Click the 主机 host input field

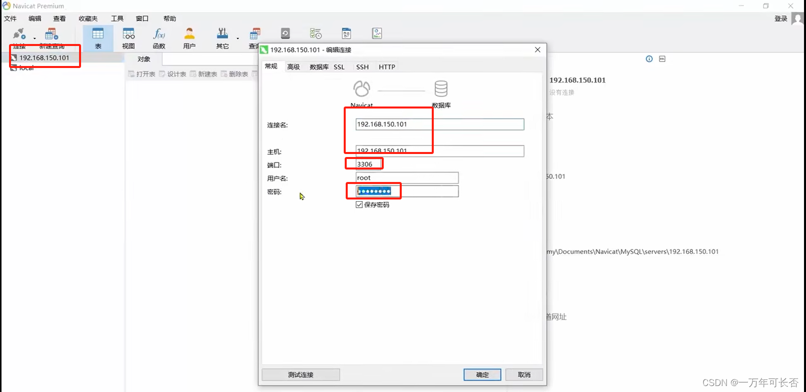(x=440, y=151)
